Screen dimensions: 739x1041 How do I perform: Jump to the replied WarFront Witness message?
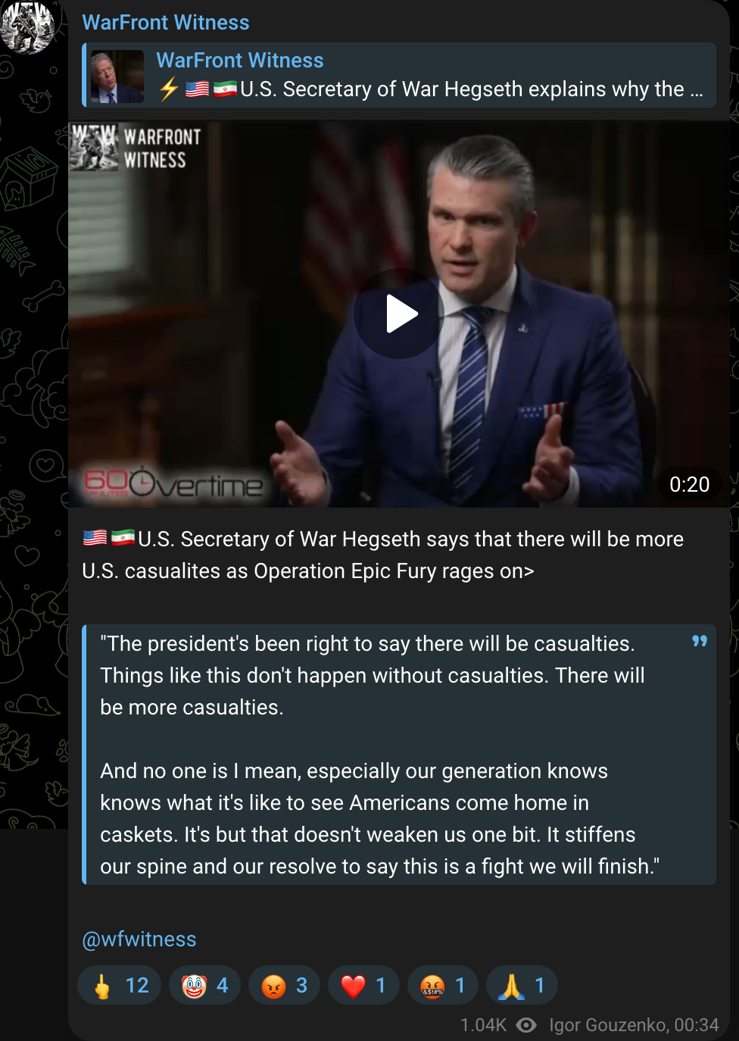(399, 75)
